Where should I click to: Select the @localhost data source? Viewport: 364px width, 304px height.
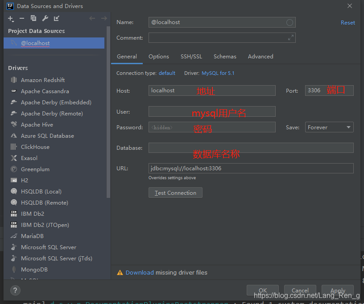point(54,43)
